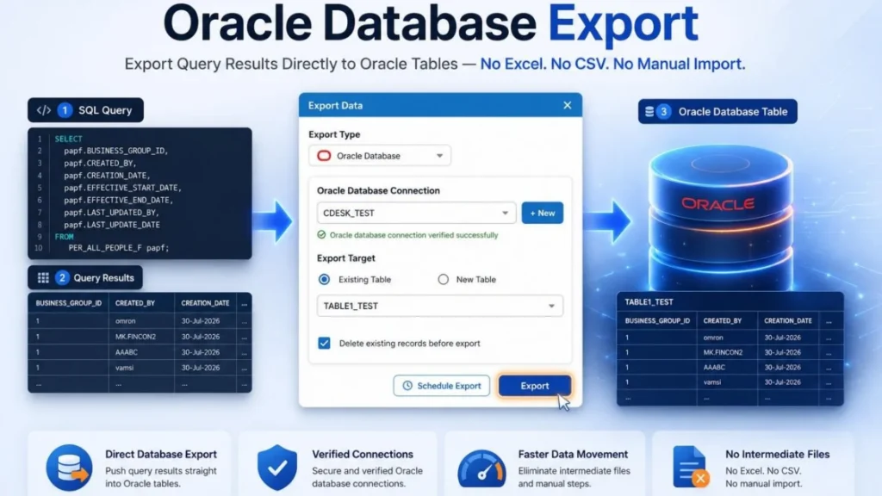
Task: Click the No Intermediate Files document icon
Action: pyautogui.click(x=690, y=467)
